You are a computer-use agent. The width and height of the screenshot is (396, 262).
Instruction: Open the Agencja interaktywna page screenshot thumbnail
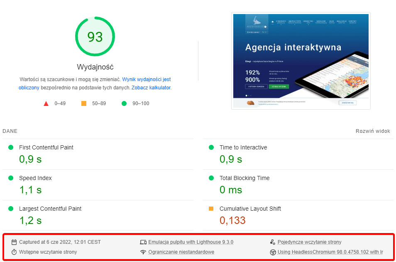(x=301, y=61)
